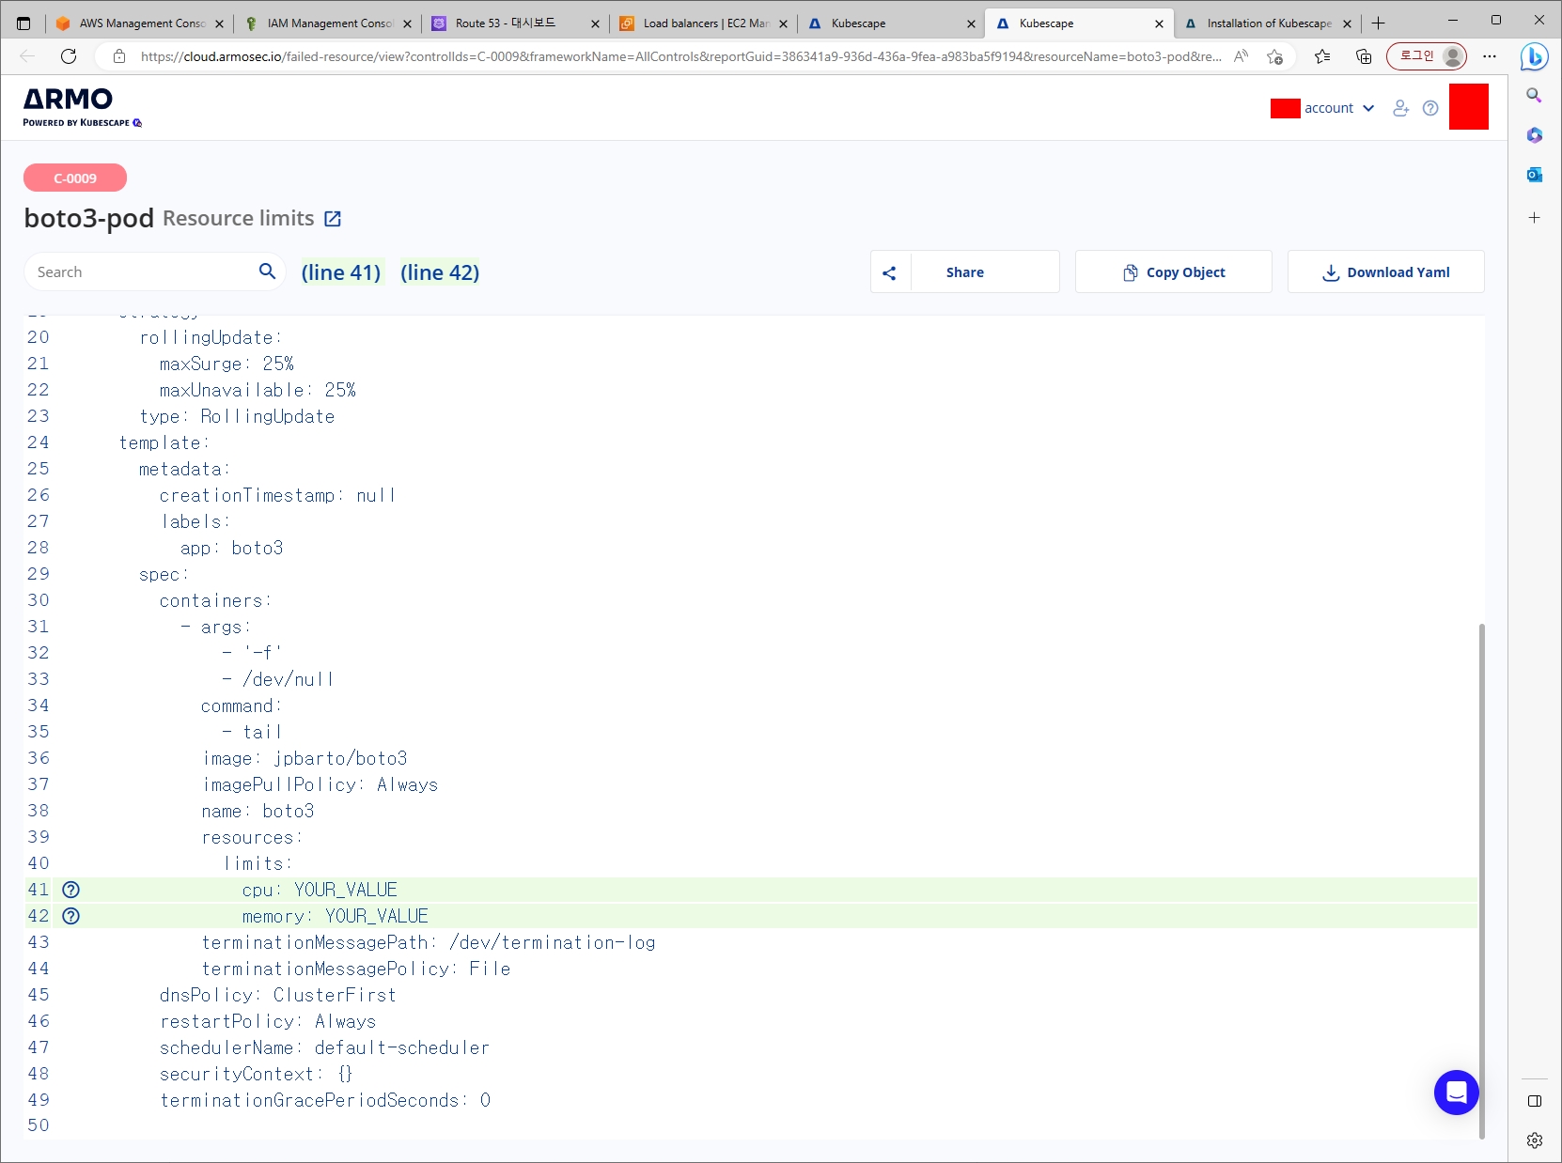Click 'imagePullPolicy: Always' line
Screen dimensions: 1562x1163
(x=320, y=784)
